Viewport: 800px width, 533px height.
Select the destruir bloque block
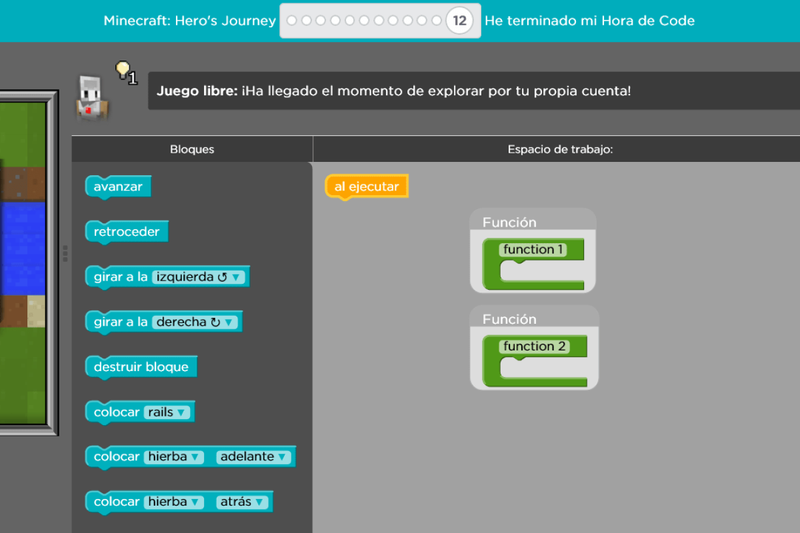(141, 367)
